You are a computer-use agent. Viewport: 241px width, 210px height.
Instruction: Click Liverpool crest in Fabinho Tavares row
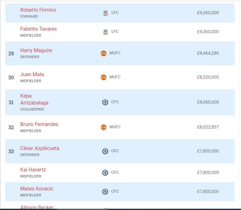point(106,32)
